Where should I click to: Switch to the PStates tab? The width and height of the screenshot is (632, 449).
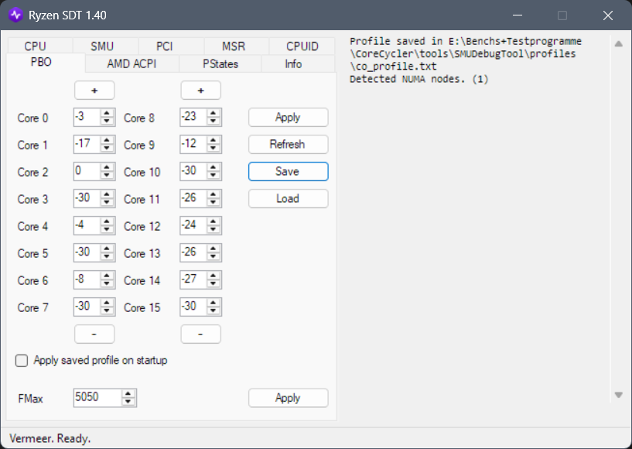pyautogui.click(x=220, y=63)
